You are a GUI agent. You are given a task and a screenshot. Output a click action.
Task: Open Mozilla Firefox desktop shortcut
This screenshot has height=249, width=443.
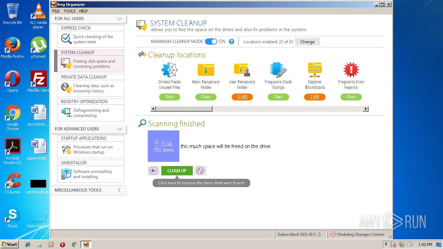click(12, 47)
